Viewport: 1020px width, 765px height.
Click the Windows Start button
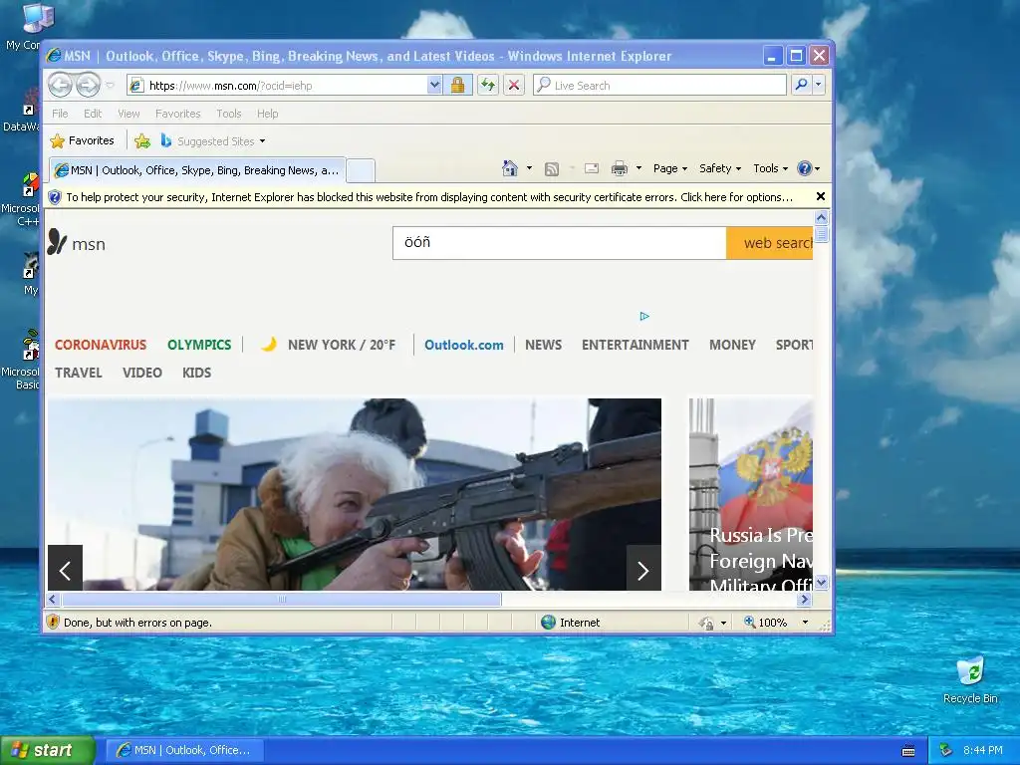[x=48, y=750]
